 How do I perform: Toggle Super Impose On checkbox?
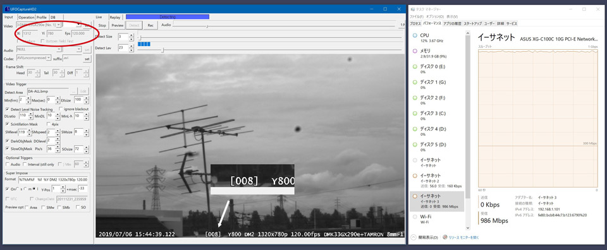8,189
